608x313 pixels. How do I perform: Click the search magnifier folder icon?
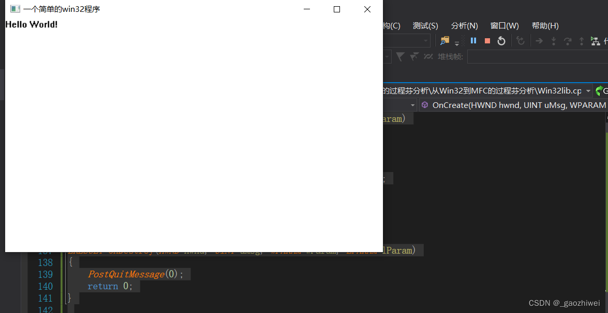pyautogui.click(x=444, y=40)
